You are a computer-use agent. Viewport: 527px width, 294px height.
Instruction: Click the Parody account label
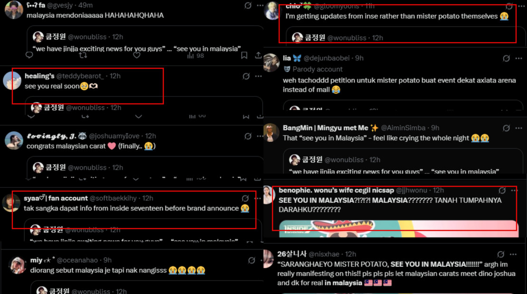313,69
